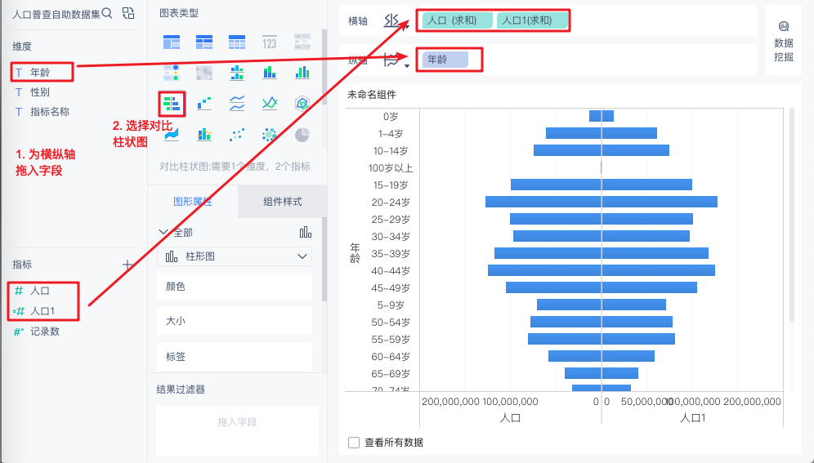Select the 人口1 indicator field
Screen dimensions: 814x463
42,311
